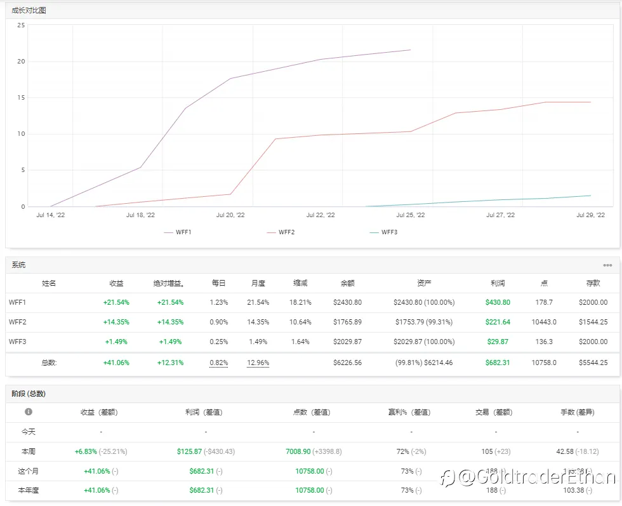Select 本年度 trades count 188
Screen dimensions: 622x506
point(492,491)
